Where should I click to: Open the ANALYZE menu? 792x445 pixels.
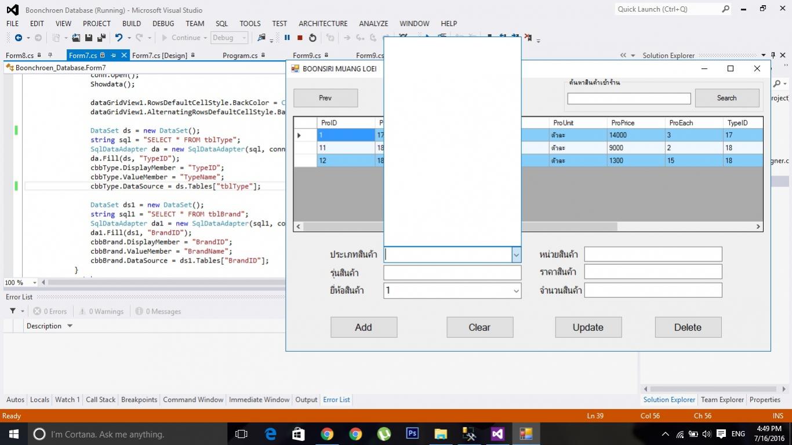pyautogui.click(x=373, y=23)
